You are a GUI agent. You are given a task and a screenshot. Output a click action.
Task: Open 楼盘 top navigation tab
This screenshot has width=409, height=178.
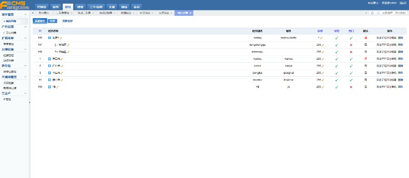pos(80,7)
